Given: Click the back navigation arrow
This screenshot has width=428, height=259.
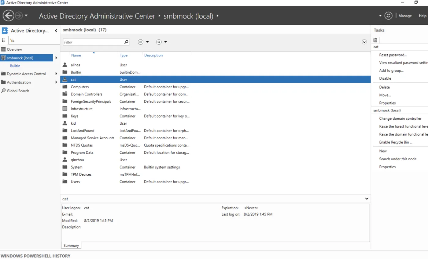Looking at the screenshot, I should (x=9, y=16).
